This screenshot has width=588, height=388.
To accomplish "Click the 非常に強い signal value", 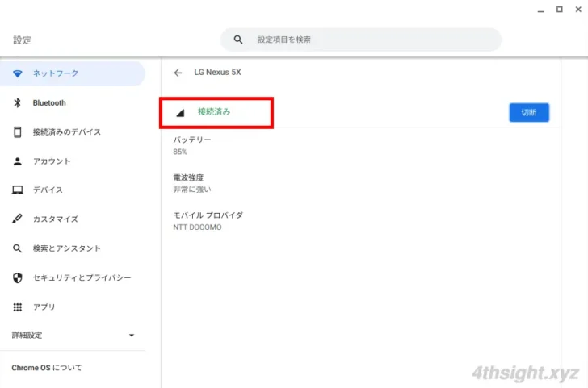I will click(x=192, y=190).
